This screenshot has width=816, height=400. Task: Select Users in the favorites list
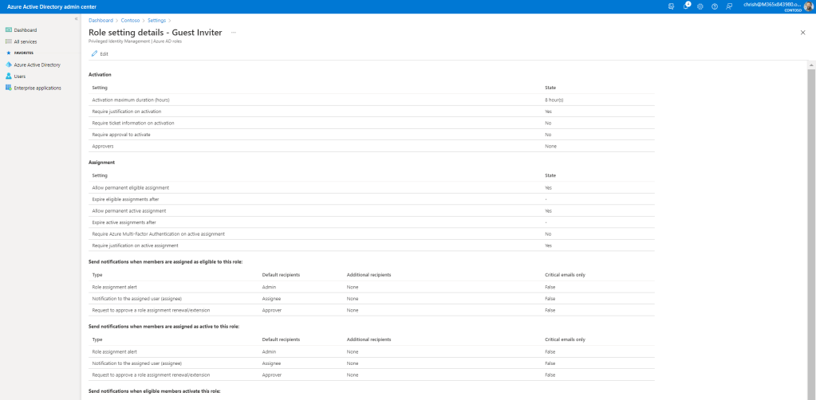(20, 76)
